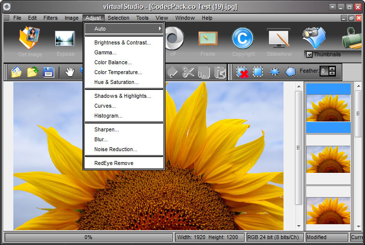The image size is (365, 245).
Task: Click the camera icon above Thumbnails
Action: tap(314, 37)
